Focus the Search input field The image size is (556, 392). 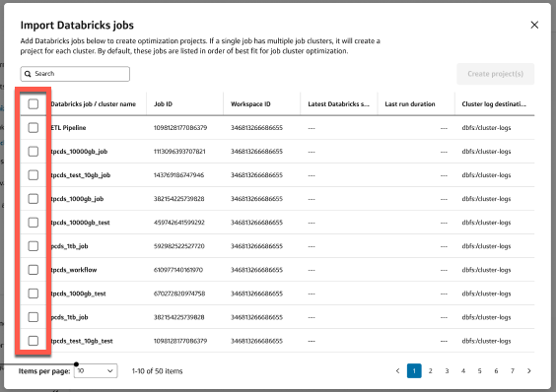tap(75, 74)
